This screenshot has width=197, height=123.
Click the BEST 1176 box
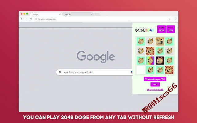171,29
